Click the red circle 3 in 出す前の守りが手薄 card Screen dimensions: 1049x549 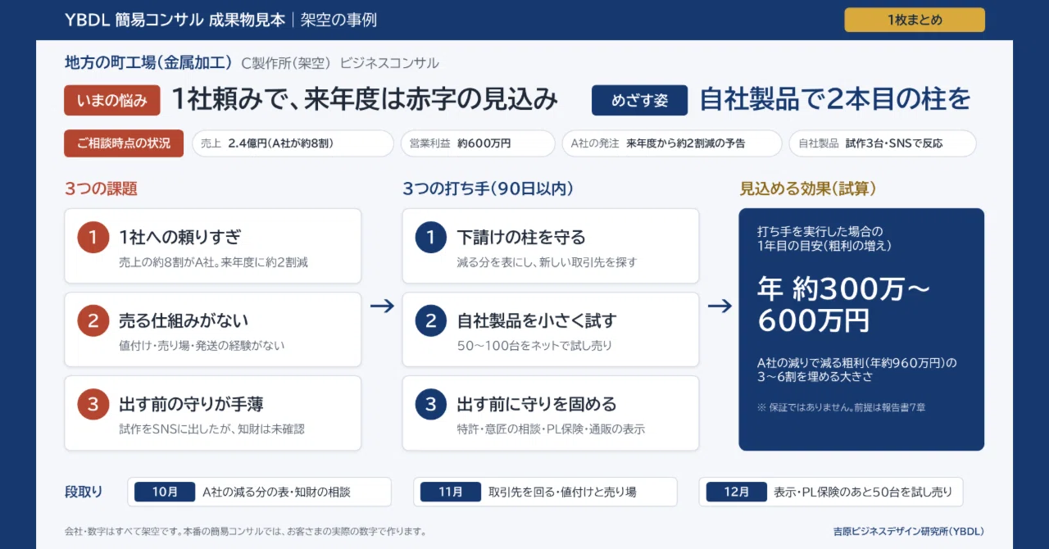point(93,404)
